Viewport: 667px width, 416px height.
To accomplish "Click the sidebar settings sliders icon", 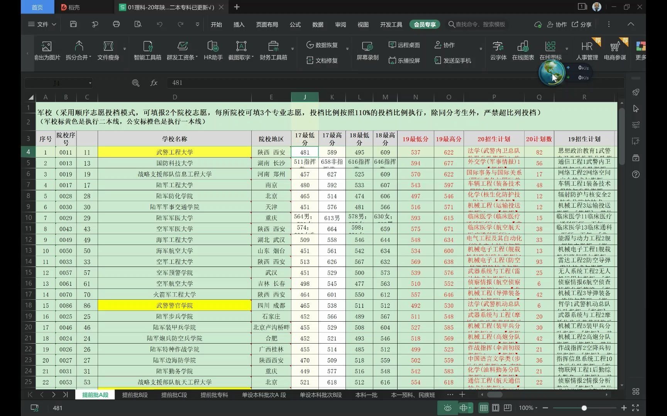I will pos(636,125).
